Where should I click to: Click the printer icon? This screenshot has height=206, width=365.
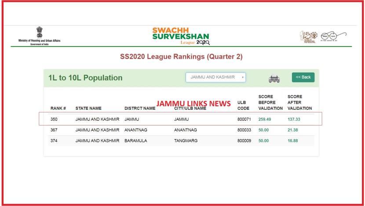pos(274,79)
